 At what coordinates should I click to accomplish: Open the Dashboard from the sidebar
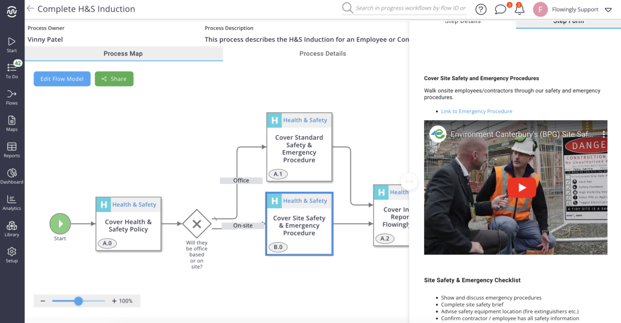click(x=12, y=176)
